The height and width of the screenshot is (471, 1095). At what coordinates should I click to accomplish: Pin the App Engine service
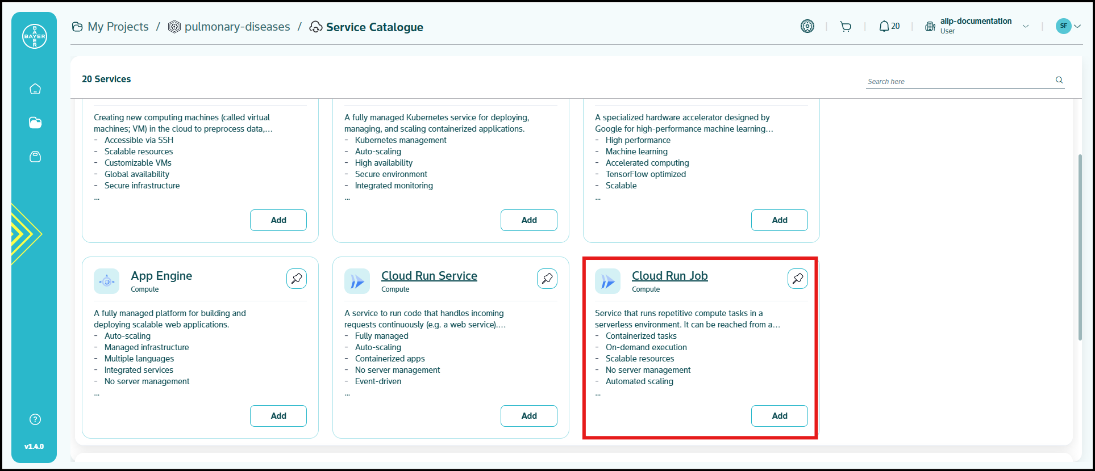coord(297,279)
